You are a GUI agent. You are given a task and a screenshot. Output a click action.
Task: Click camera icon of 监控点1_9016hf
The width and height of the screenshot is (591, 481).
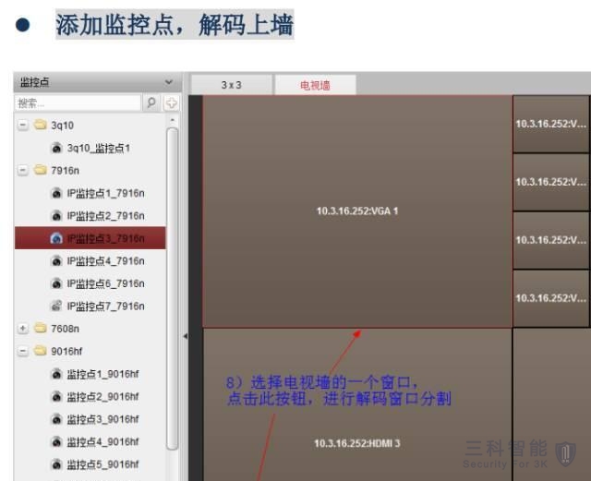coord(56,374)
